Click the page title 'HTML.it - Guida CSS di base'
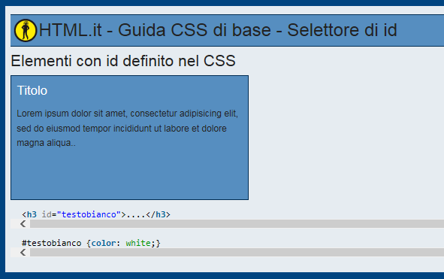444x279 pixels. click(x=155, y=30)
